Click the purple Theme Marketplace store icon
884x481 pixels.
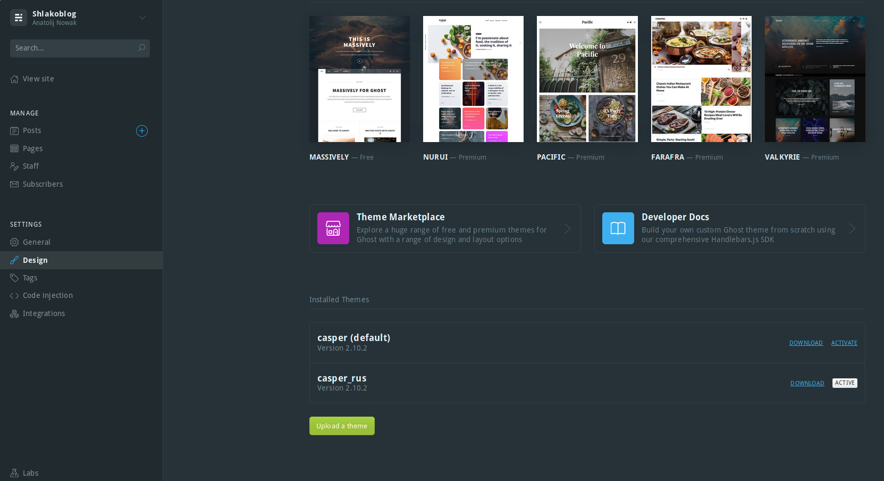[333, 228]
